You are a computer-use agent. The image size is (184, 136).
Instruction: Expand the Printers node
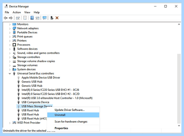[10, 41]
